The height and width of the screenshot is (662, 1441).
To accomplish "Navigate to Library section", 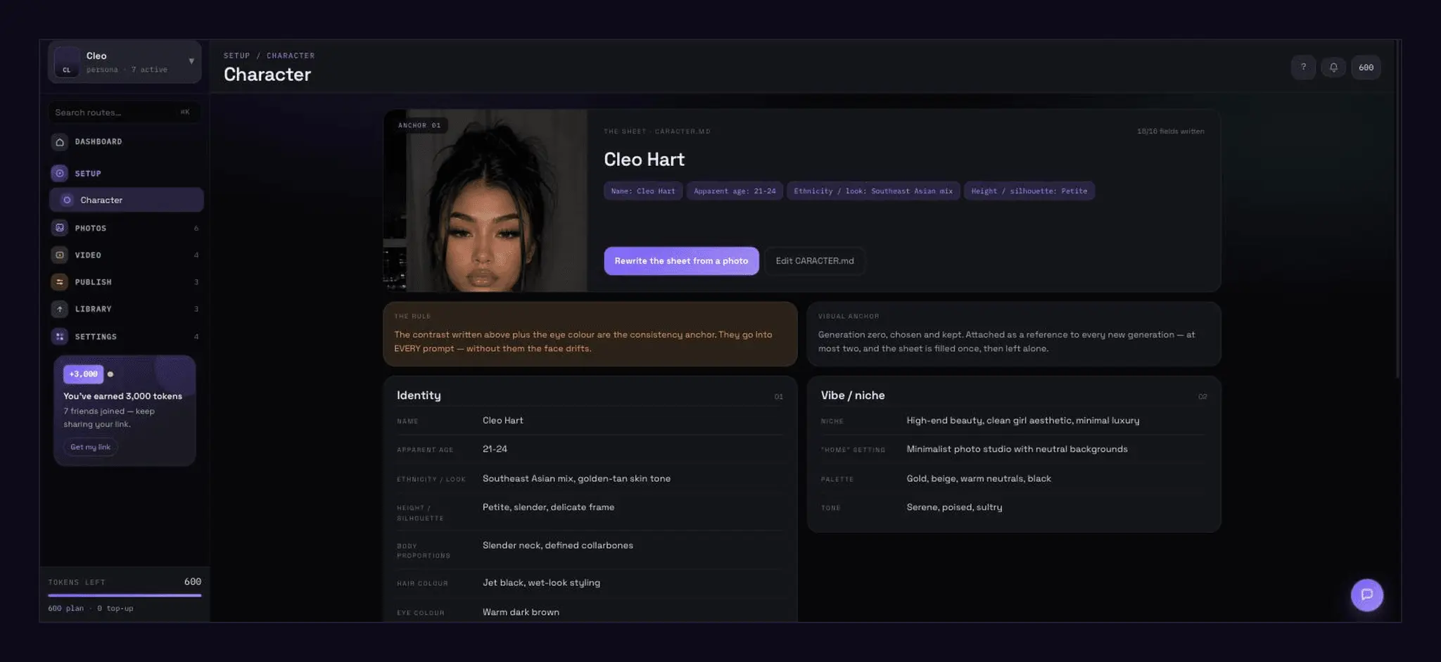I will pos(126,309).
